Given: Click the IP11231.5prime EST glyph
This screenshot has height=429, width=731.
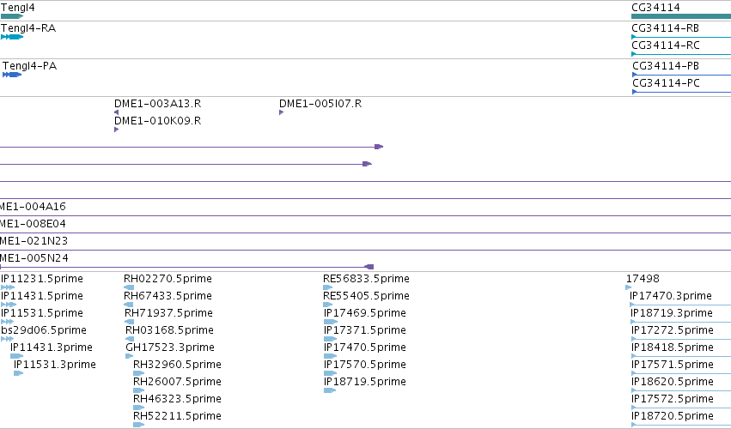Looking at the screenshot, I should tap(8, 287).
